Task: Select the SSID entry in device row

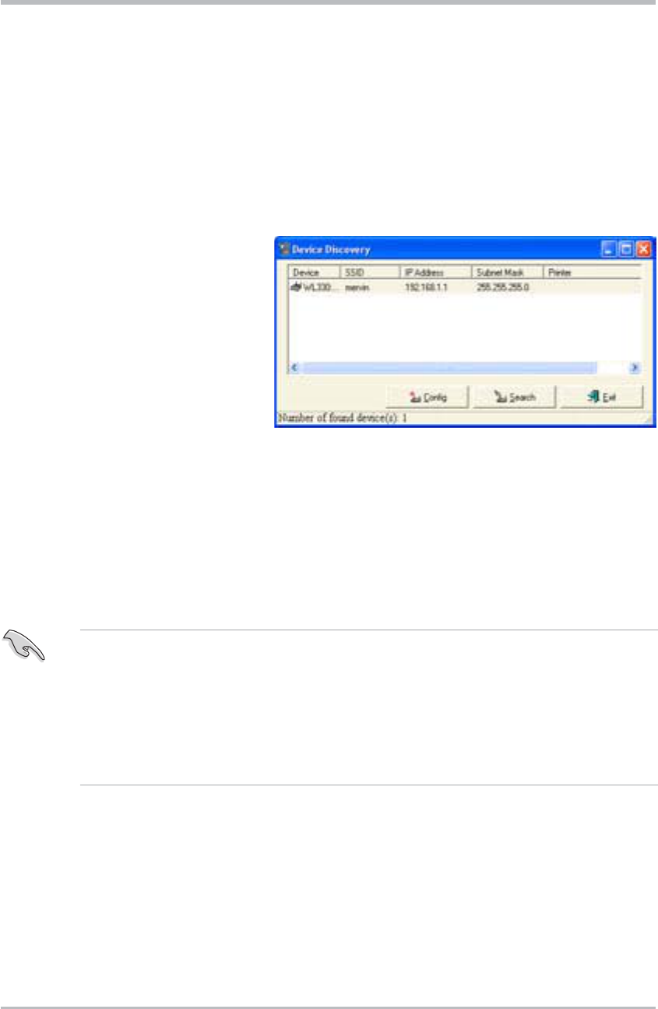Action: pos(356,288)
